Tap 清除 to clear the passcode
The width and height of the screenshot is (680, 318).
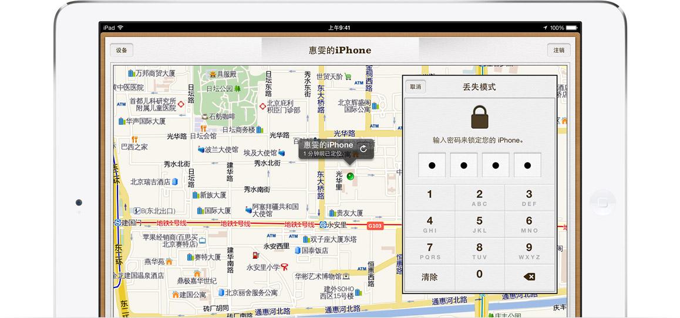(430, 278)
